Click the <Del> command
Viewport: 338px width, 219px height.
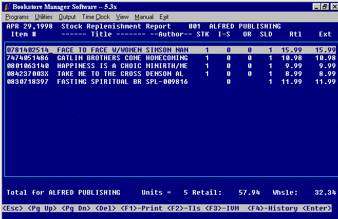click(106, 208)
